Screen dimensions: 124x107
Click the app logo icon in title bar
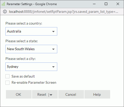pyautogui.click(x=3, y=4)
